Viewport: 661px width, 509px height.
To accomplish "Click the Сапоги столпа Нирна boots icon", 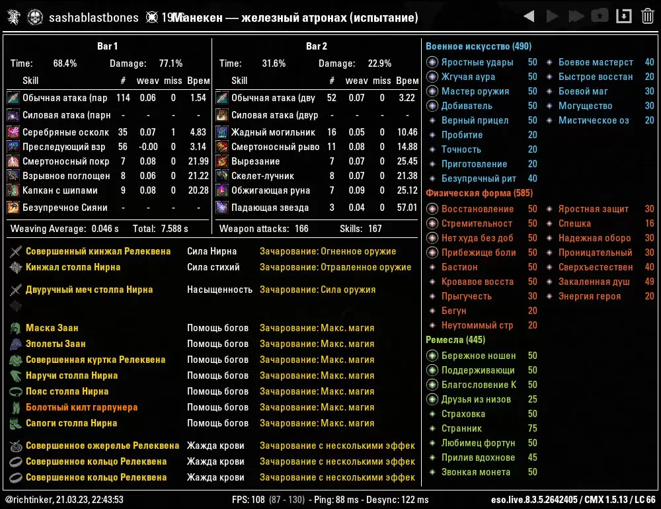I will [16, 423].
